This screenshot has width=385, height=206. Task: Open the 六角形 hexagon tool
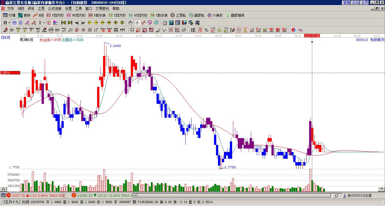[215, 15]
